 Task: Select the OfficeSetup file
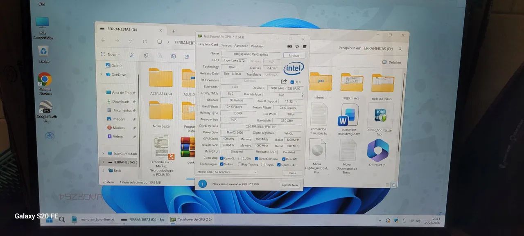click(x=377, y=153)
